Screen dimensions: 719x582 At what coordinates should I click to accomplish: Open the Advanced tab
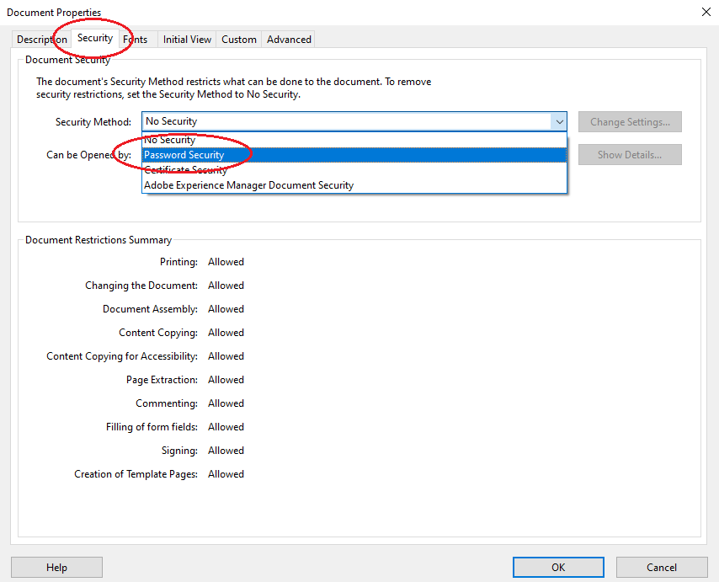pos(289,40)
